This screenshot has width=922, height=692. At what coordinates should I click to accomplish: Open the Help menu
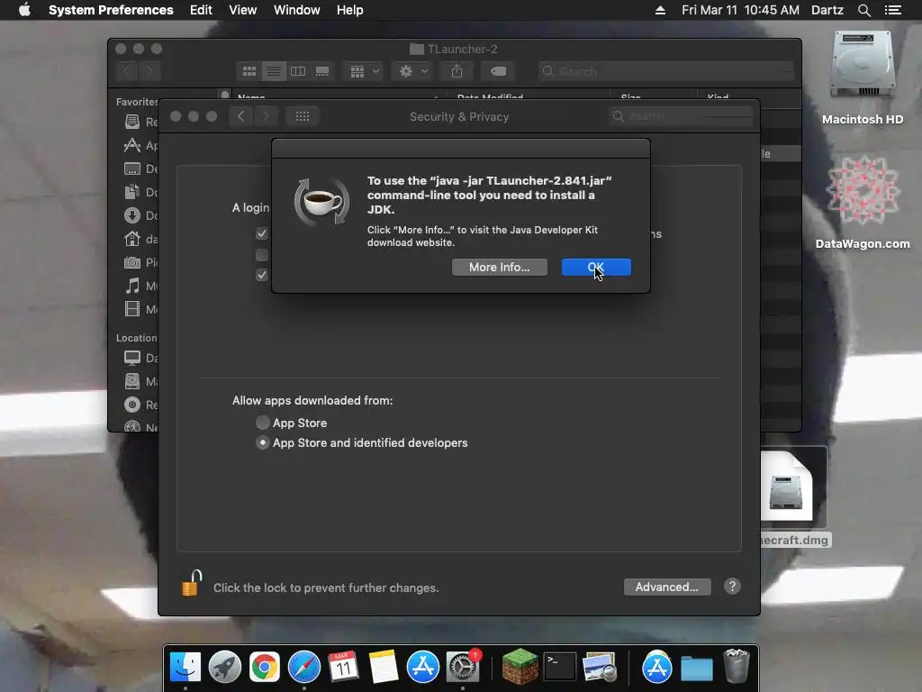pyautogui.click(x=350, y=10)
